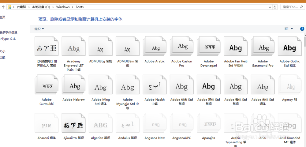Expand chevron after 此电脑 in path
The image size is (306, 147).
pyautogui.click(x=29, y=7)
